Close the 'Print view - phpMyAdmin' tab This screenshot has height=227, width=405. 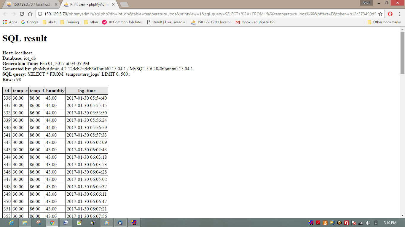click(x=113, y=4)
